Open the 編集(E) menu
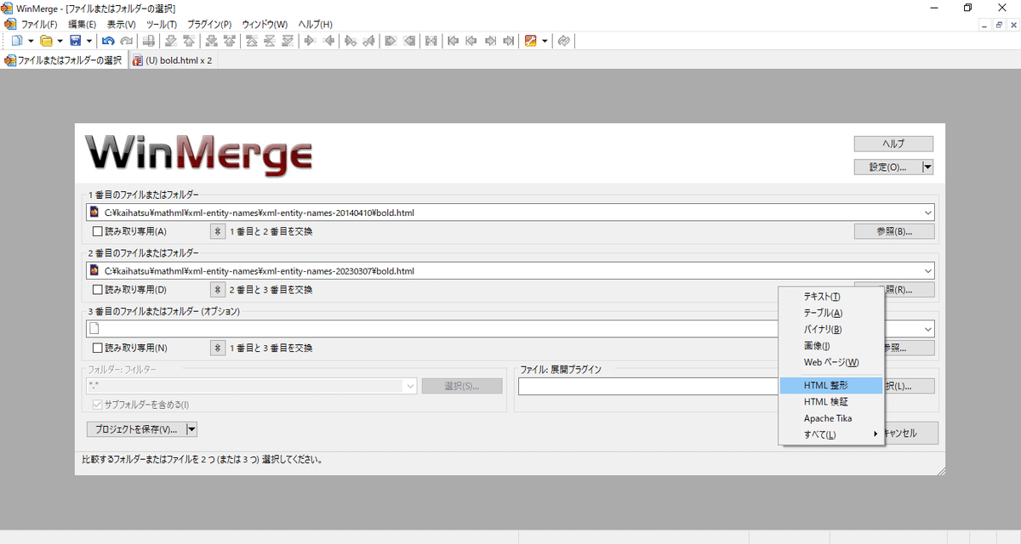 [82, 24]
